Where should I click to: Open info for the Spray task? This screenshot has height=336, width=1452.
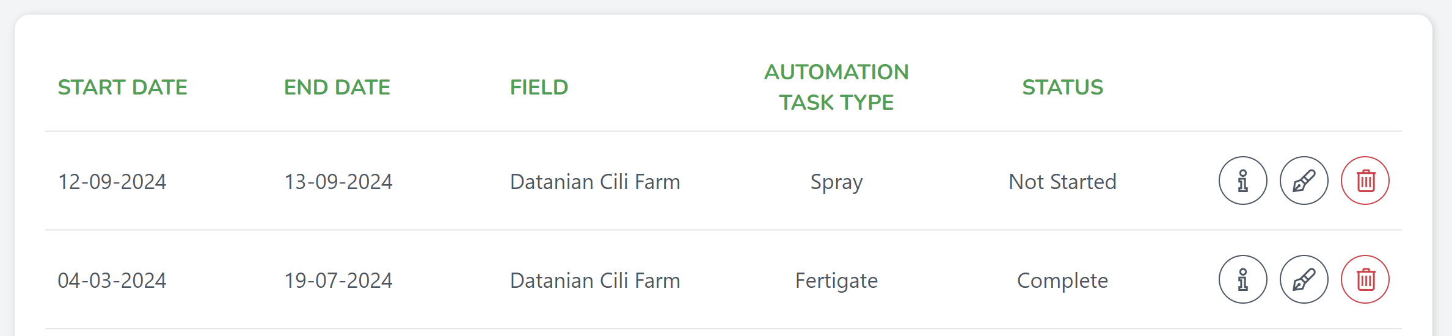1242,181
